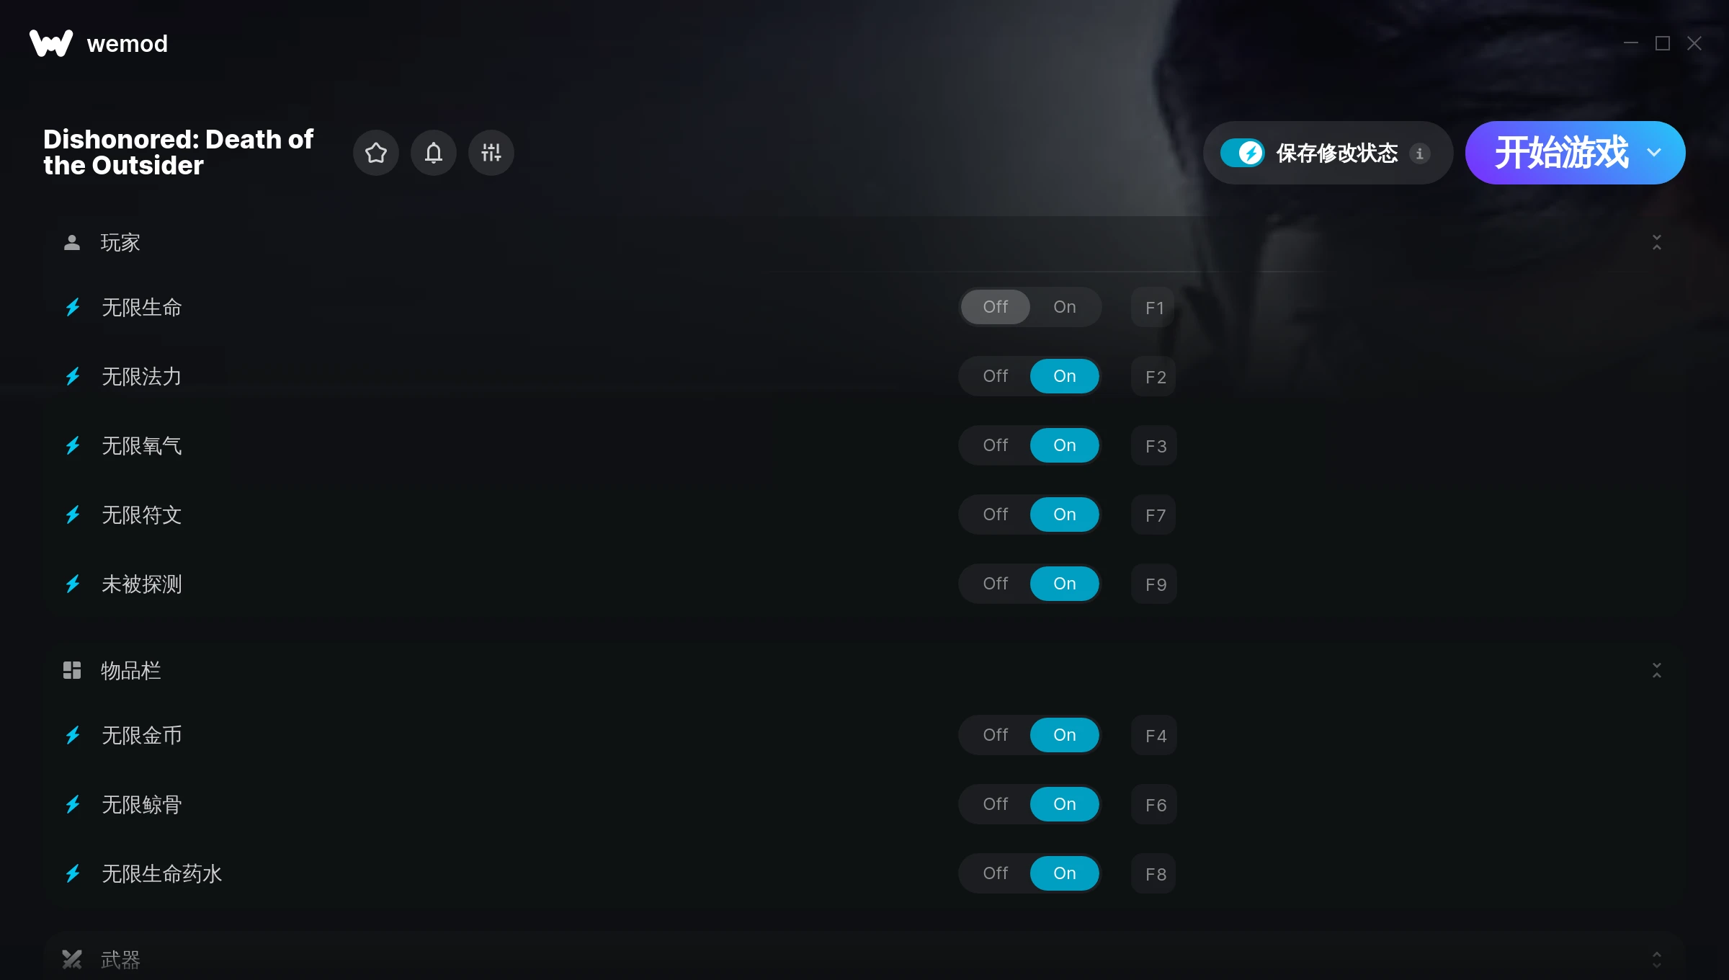
Task: Click the 物品栏 grid icon
Action: pyautogui.click(x=72, y=671)
